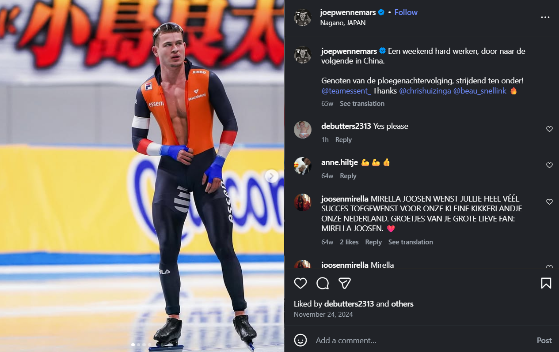Go to next photo in carousel
Screen dimensions: 559x352
pos(272,176)
